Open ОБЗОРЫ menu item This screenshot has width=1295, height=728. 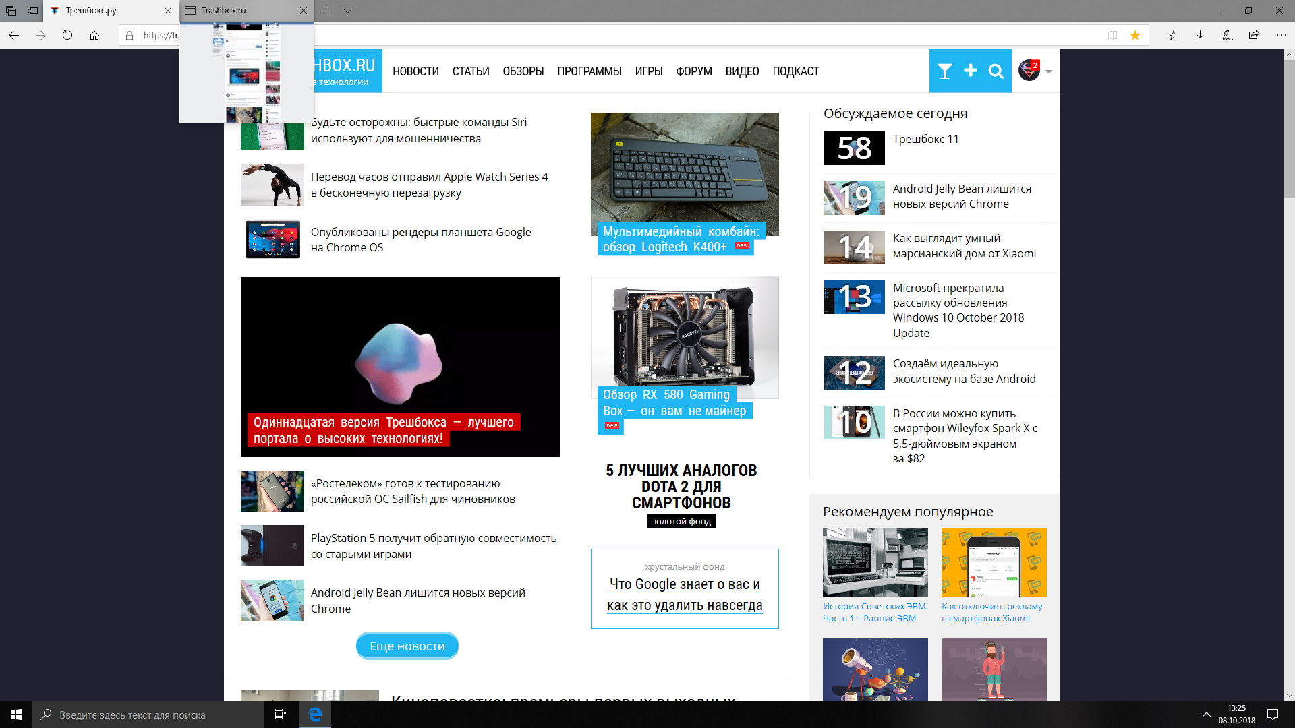click(x=523, y=71)
